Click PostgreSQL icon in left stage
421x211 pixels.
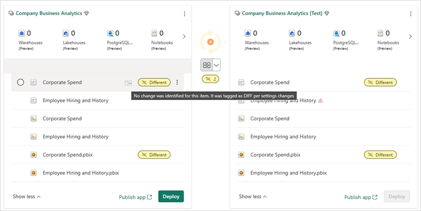pyautogui.click(x=110, y=33)
